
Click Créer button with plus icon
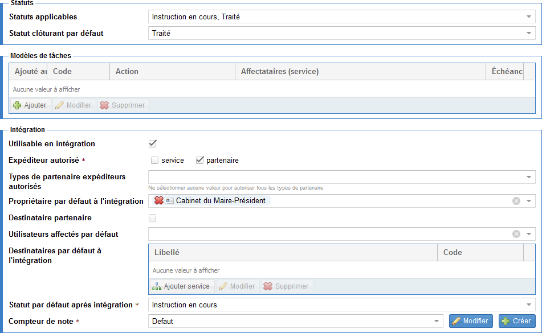tap(516, 321)
